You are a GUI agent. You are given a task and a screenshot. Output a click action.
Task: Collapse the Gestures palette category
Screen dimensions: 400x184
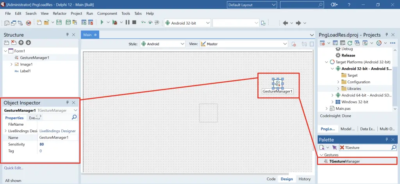pyautogui.click(x=321, y=155)
